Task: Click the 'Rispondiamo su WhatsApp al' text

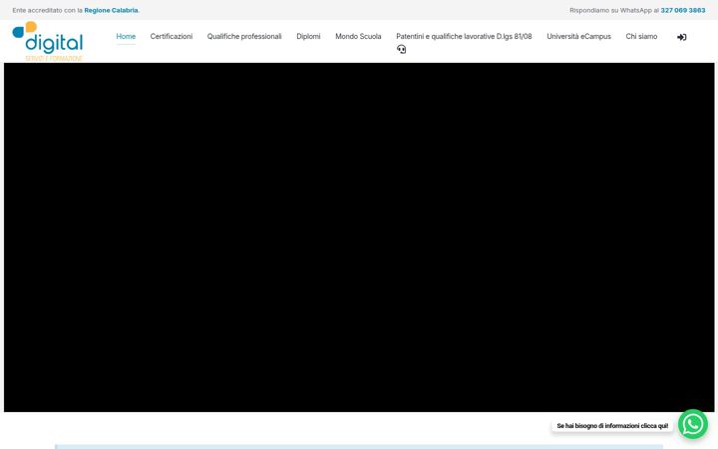Action: click(614, 10)
